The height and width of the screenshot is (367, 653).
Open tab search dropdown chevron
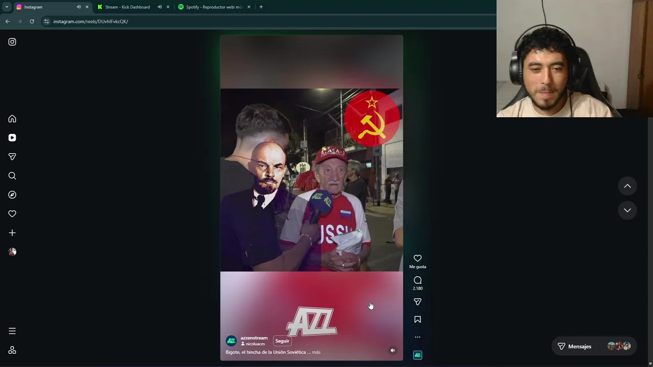coord(7,7)
